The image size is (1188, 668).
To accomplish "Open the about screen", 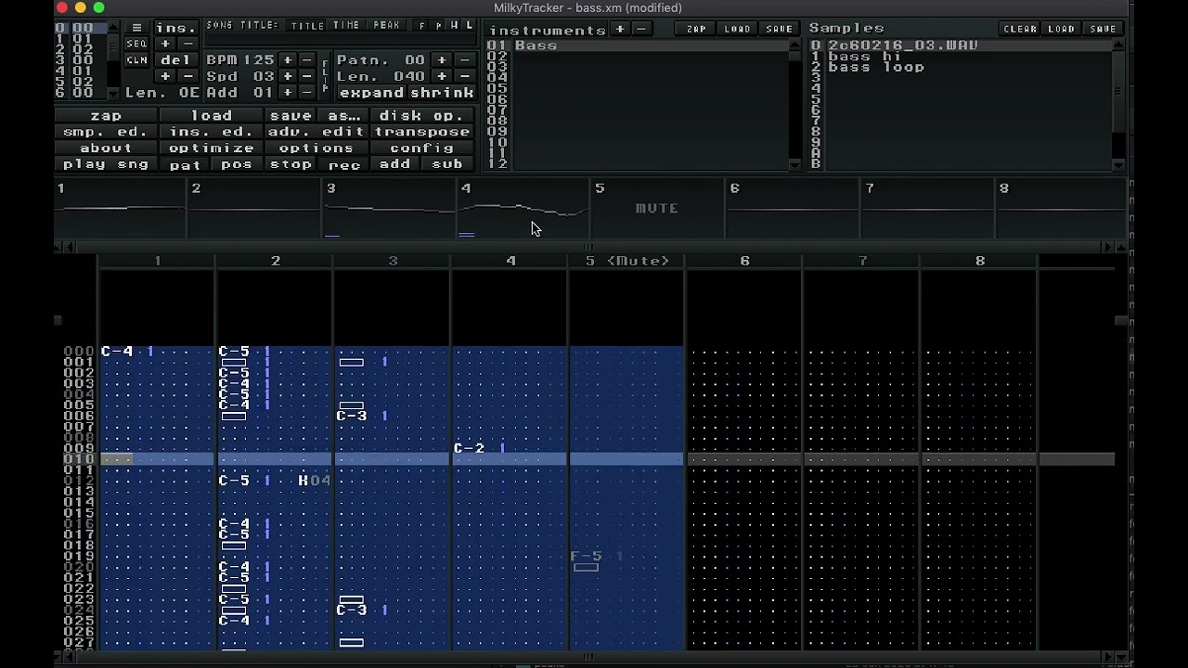I will [x=106, y=148].
